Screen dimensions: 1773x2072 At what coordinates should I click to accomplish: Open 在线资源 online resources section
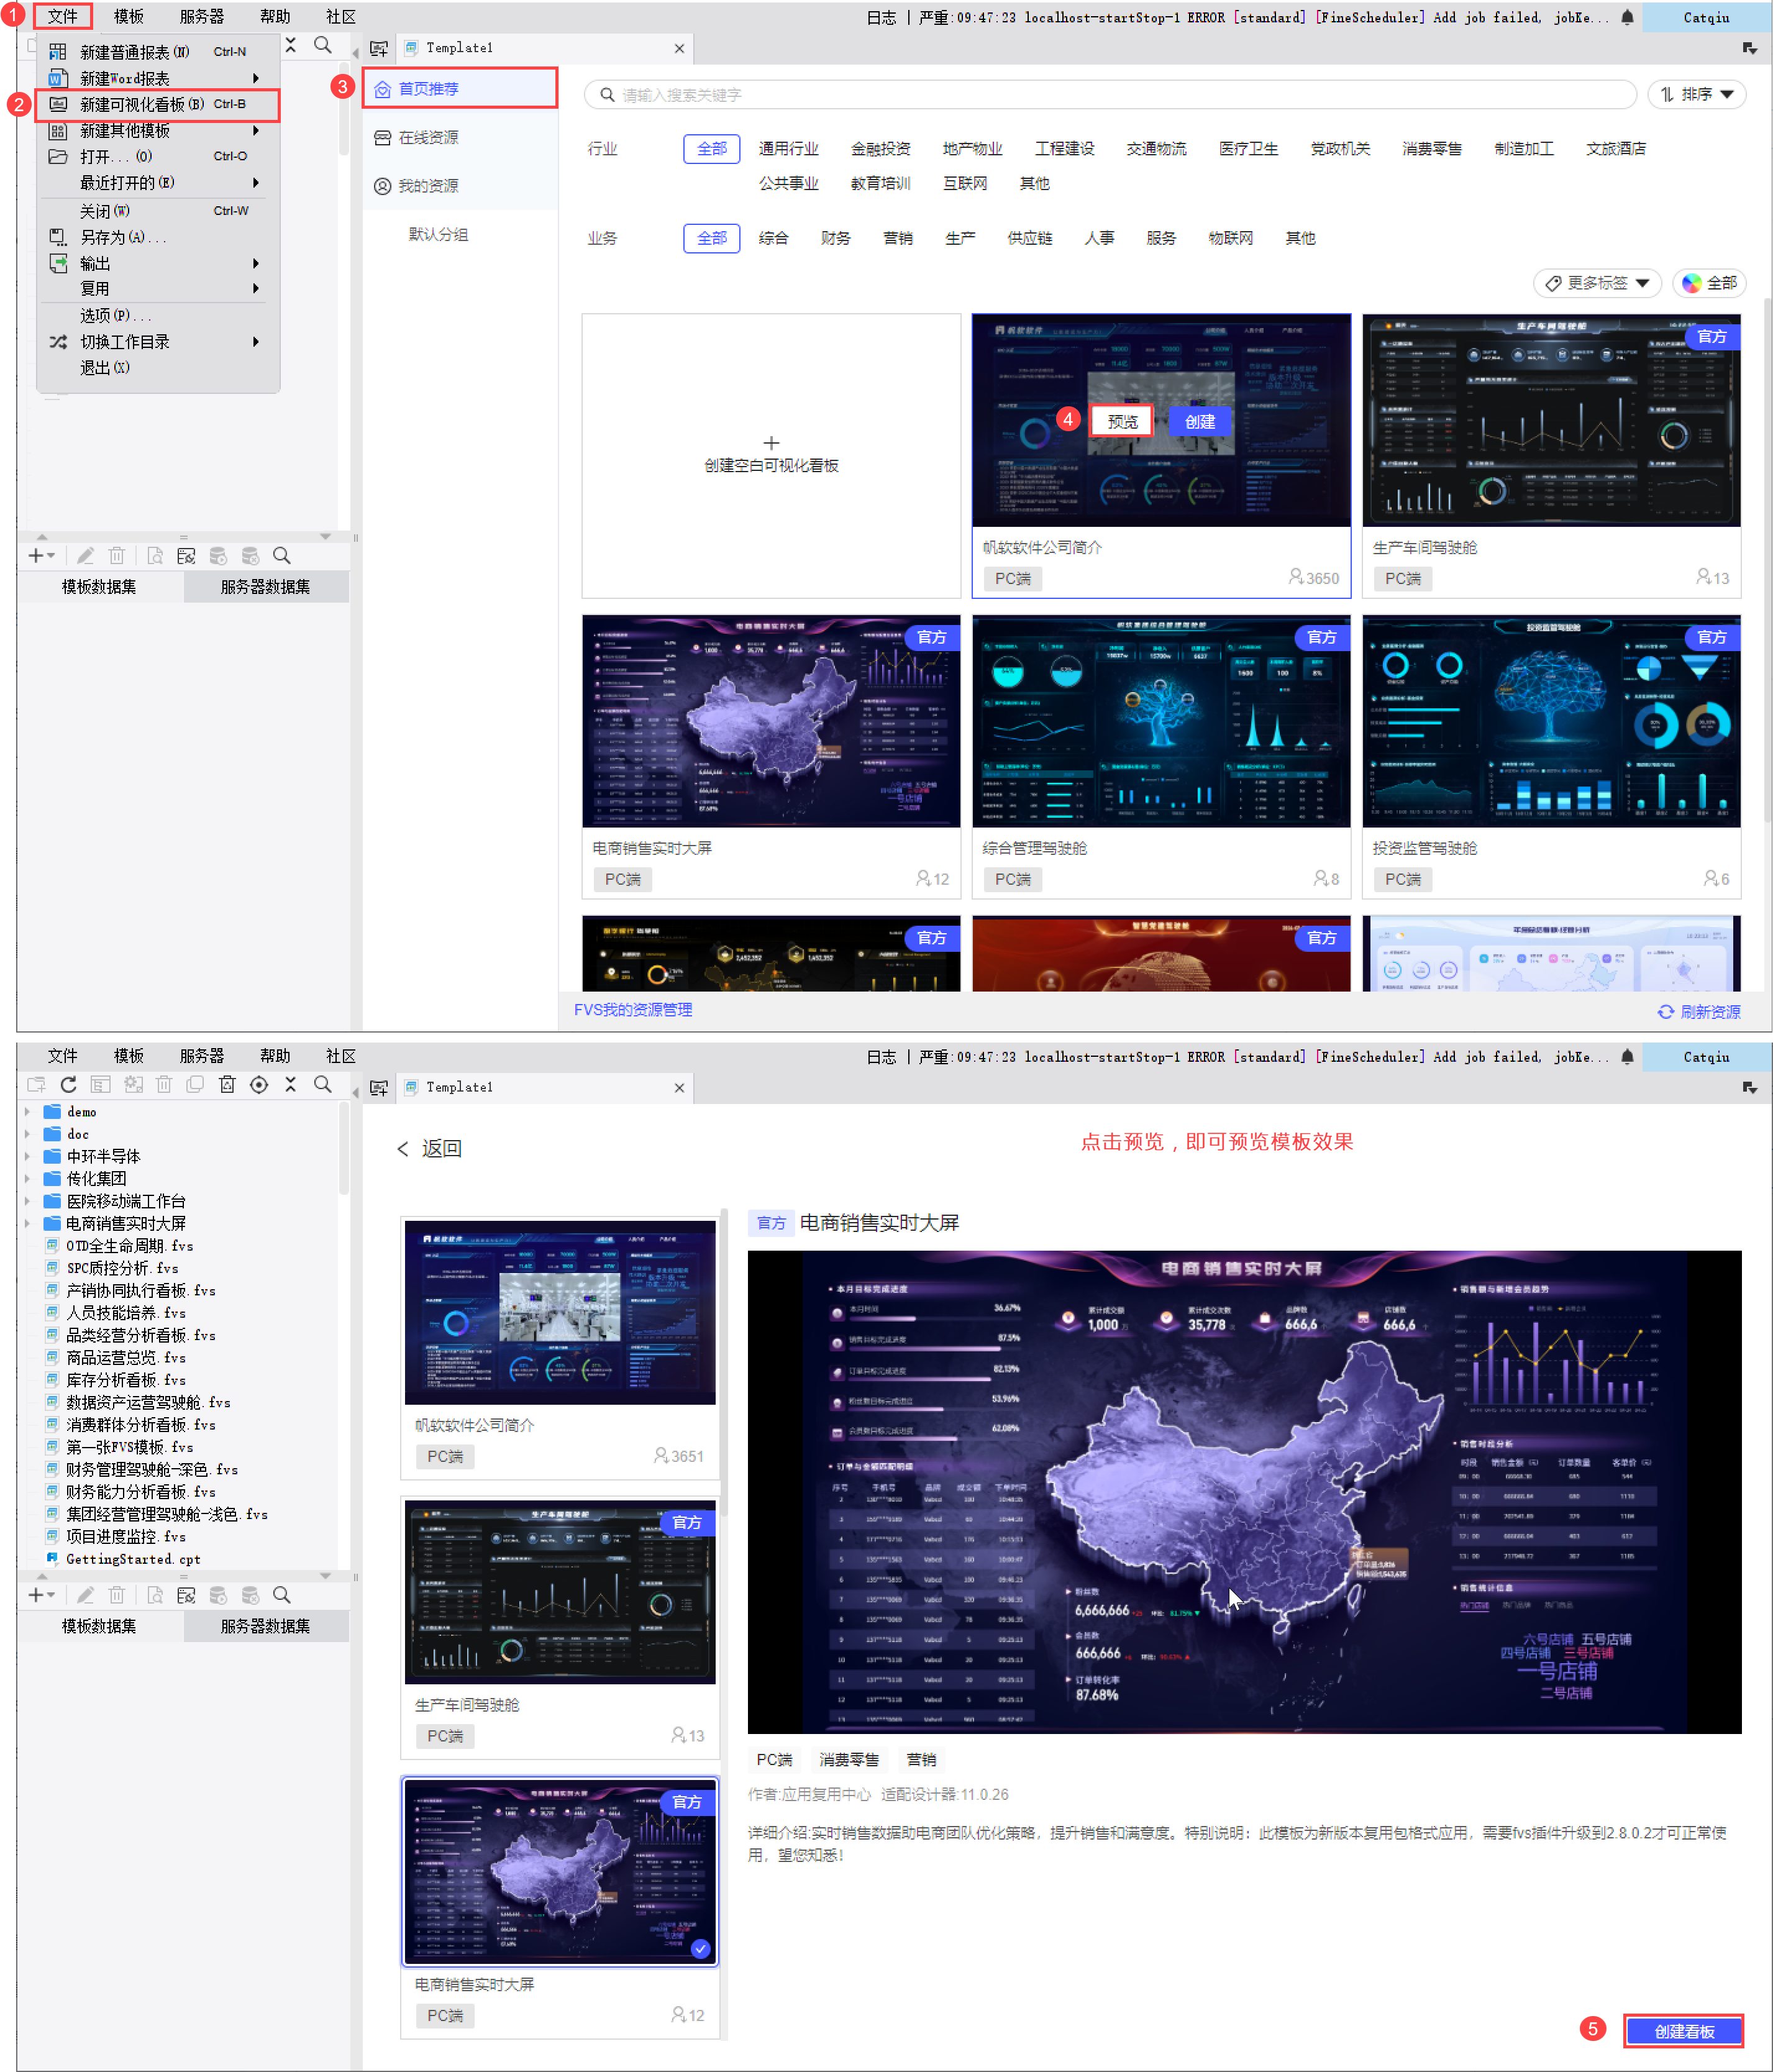[428, 138]
